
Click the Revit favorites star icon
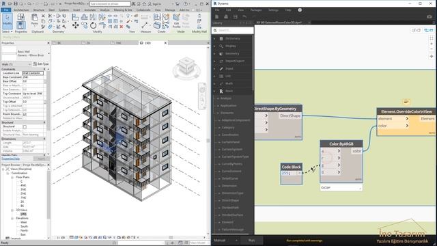tap(144, 4)
